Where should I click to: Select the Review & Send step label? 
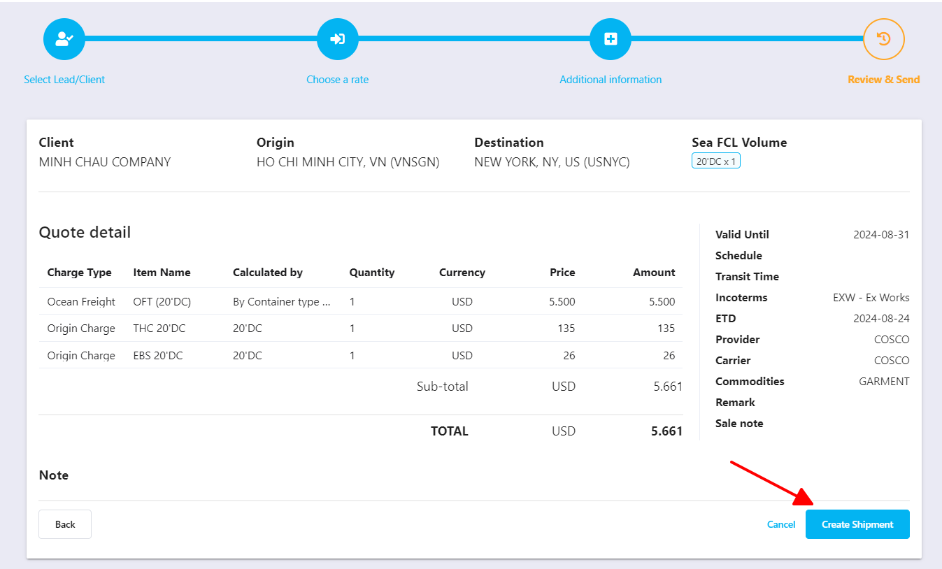pyautogui.click(x=884, y=80)
